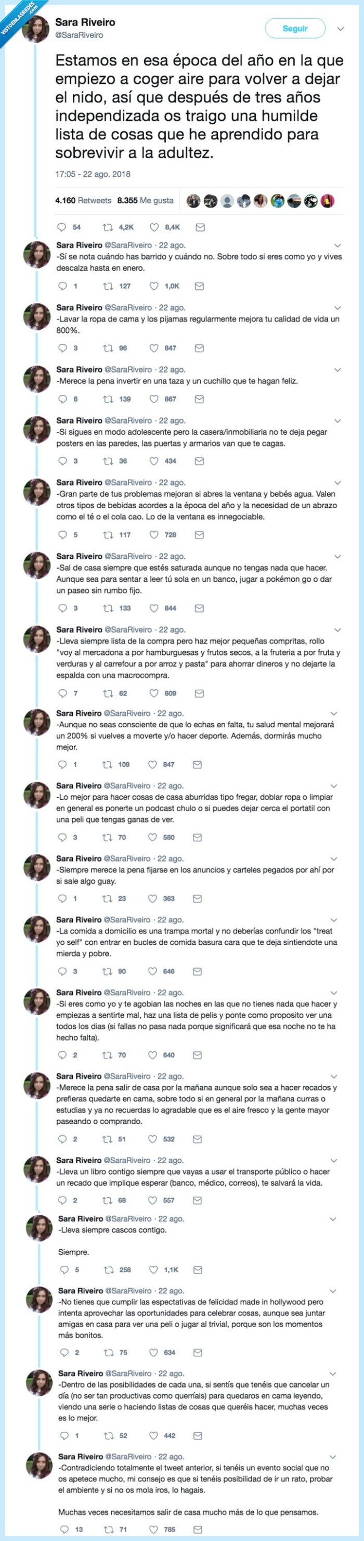Send the 'pokémon go' tweet via message icon

point(200,608)
